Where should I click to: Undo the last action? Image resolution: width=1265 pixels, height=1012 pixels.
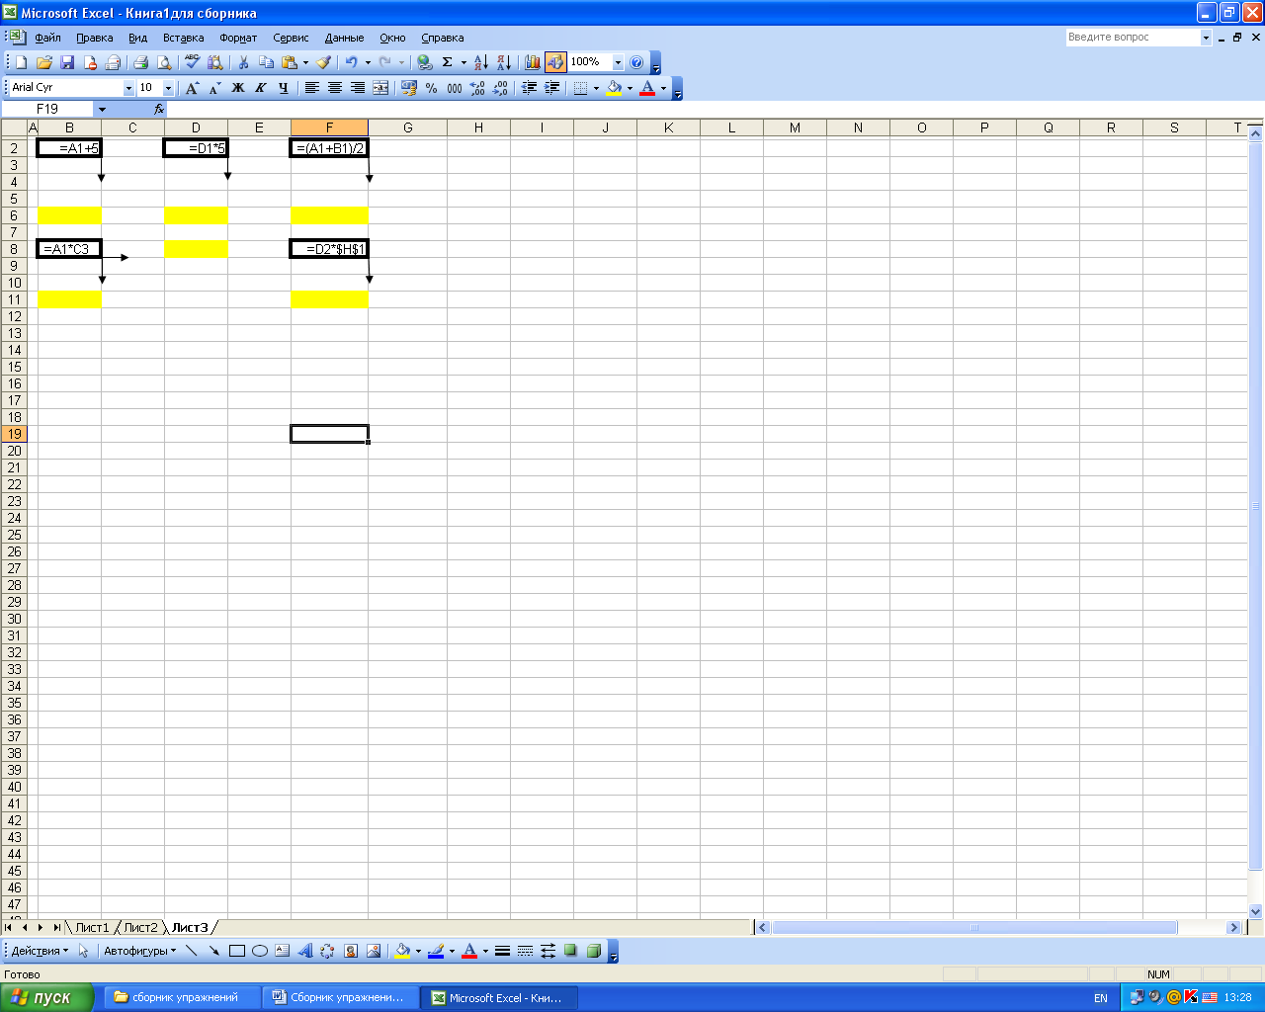[x=351, y=62]
